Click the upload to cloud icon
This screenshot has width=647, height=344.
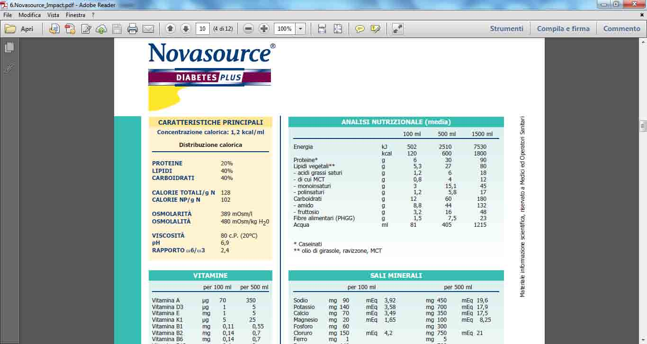pos(101,29)
